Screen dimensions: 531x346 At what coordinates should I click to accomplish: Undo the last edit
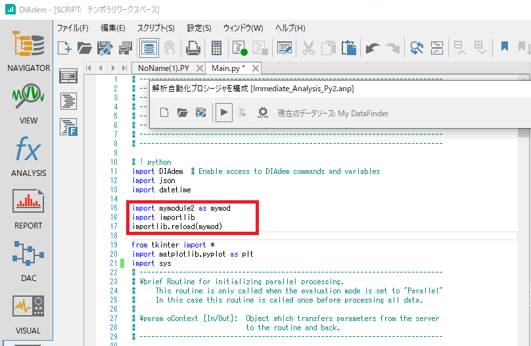pos(373,49)
